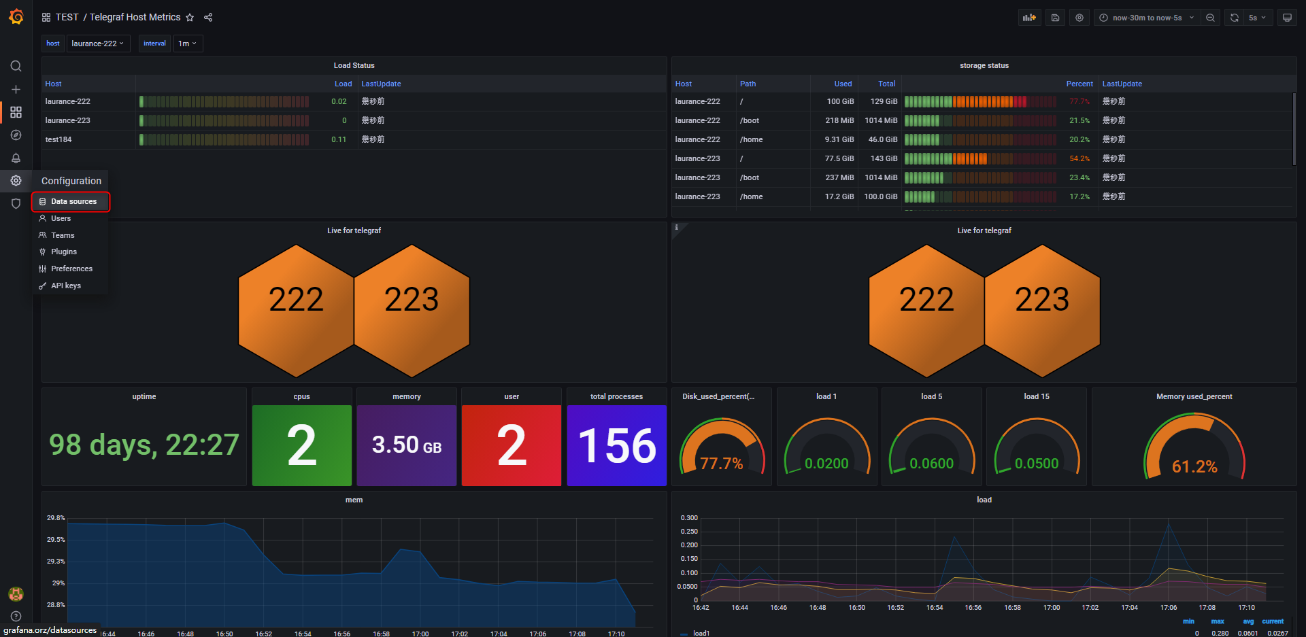Sort Load Status table by Host column
This screenshot has width=1306, height=637.
click(x=53, y=84)
